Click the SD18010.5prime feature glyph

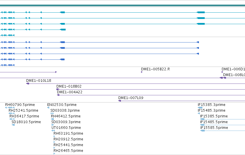13,125
